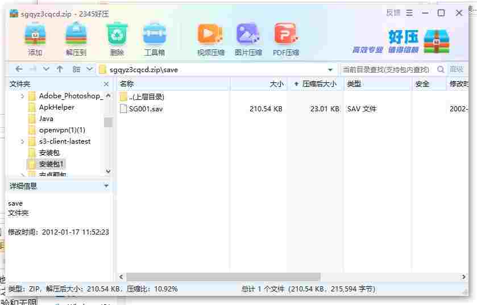Click the 总计 1 个文件 status text
The image size is (477, 305).
[x=309, y=289]
